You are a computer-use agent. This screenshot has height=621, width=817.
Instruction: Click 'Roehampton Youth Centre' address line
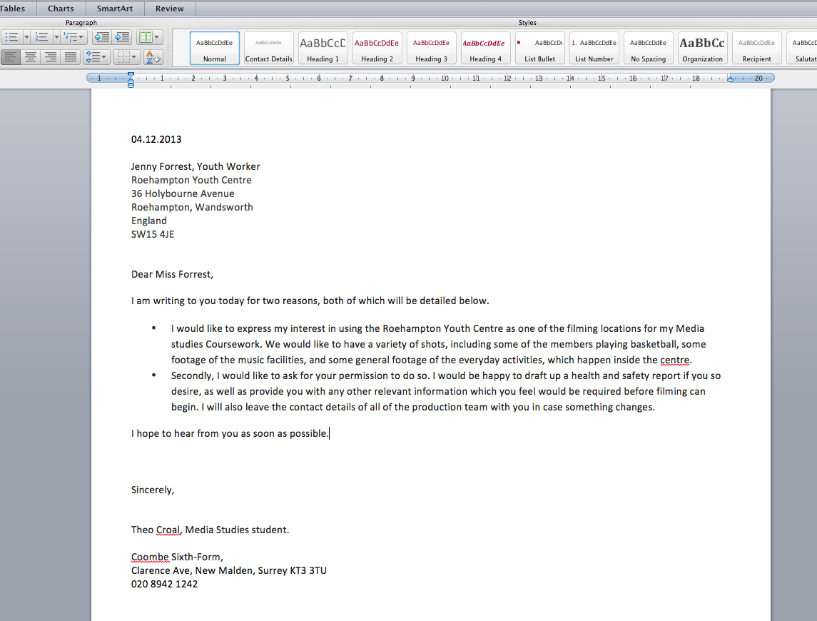tap(191, 180)
